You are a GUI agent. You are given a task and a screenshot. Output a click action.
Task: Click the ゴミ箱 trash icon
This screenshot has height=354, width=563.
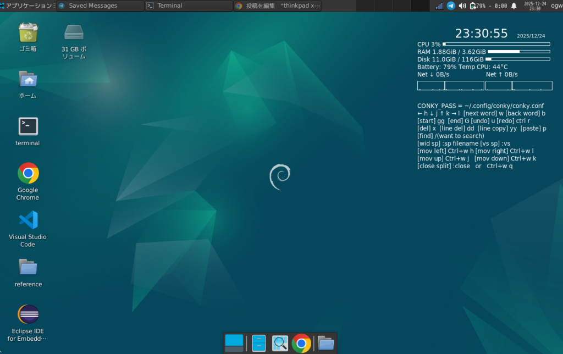click(x=28, y=32)
